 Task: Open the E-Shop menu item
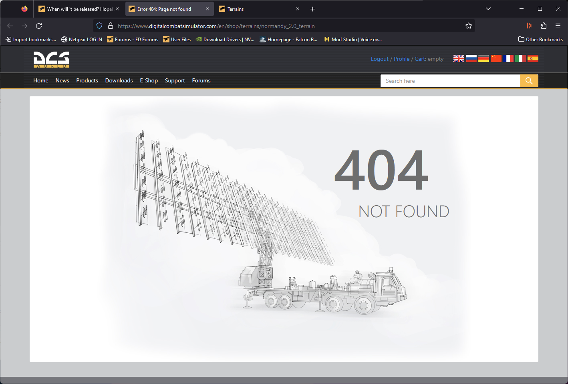(149, 80)
